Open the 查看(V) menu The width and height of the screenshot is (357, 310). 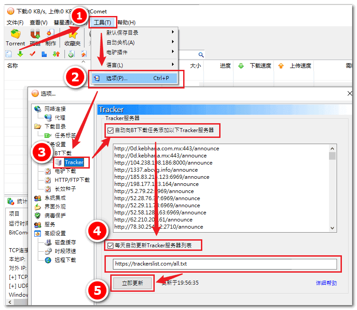tap(39, 23)
